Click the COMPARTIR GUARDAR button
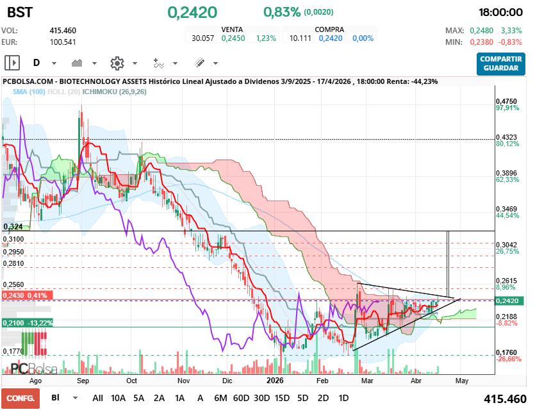 point(500,63)
